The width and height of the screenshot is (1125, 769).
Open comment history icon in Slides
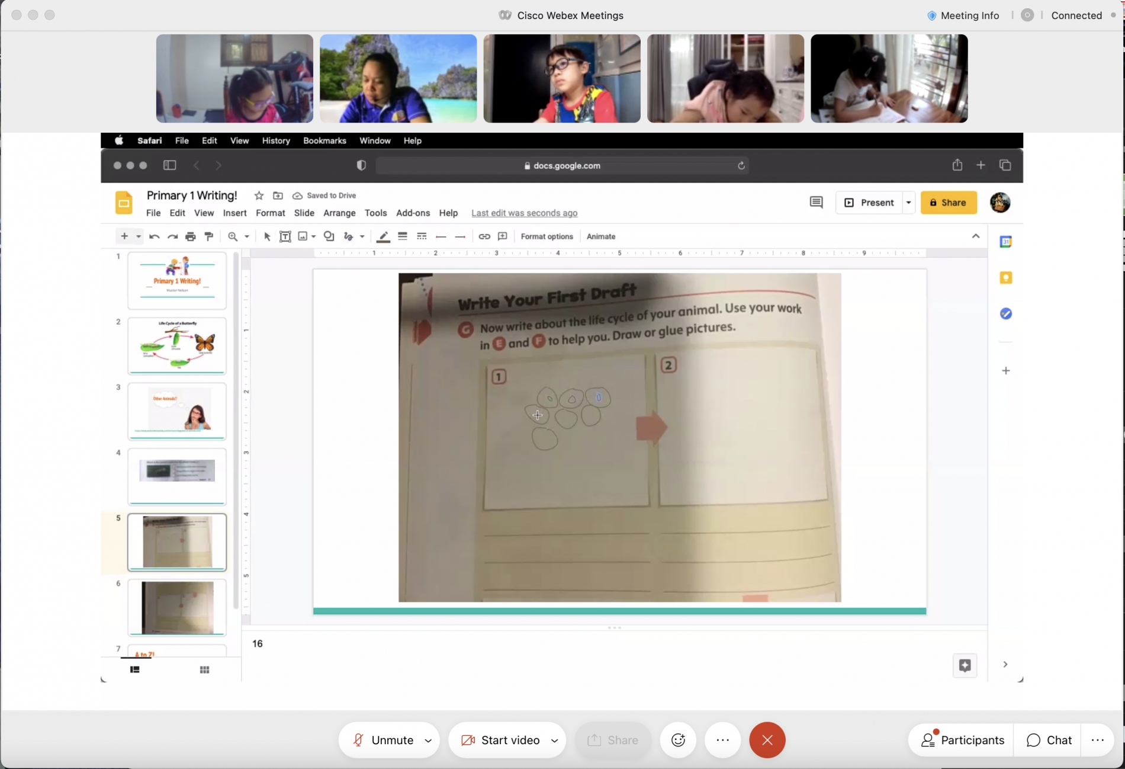pyautogui.click(x=816, y=203)
